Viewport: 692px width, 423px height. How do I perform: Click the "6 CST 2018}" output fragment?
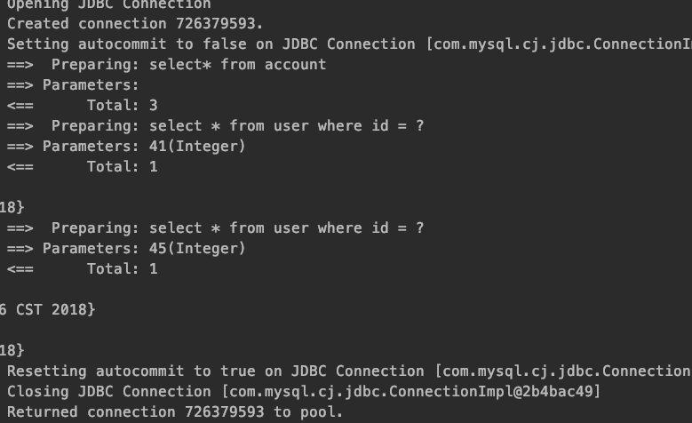coord(47,309)
